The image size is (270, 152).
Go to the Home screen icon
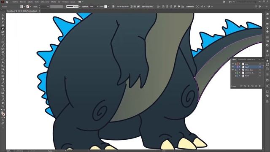7,2
